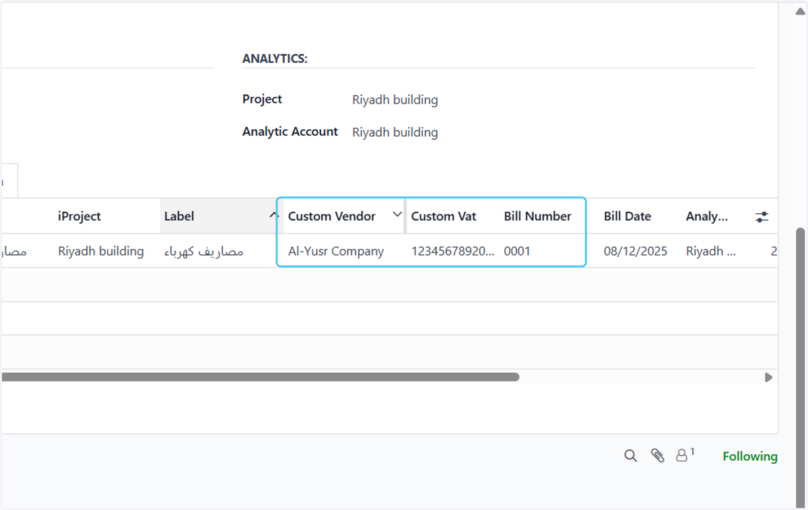Image resolution: width=808 pixels, height=510 pixels.
Task: Click the Bill Date column header
Action: [628, 216]
